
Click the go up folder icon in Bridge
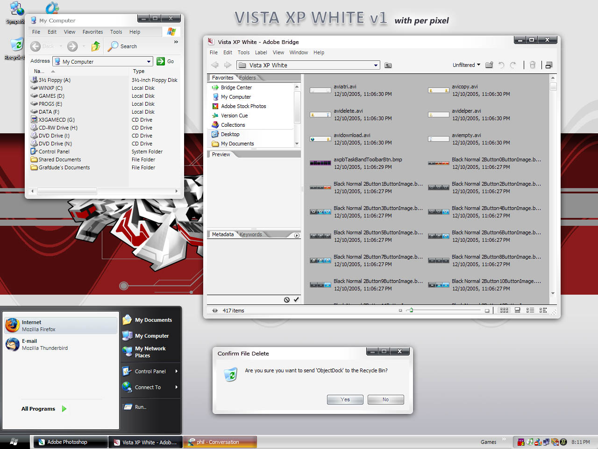(388, 65)
